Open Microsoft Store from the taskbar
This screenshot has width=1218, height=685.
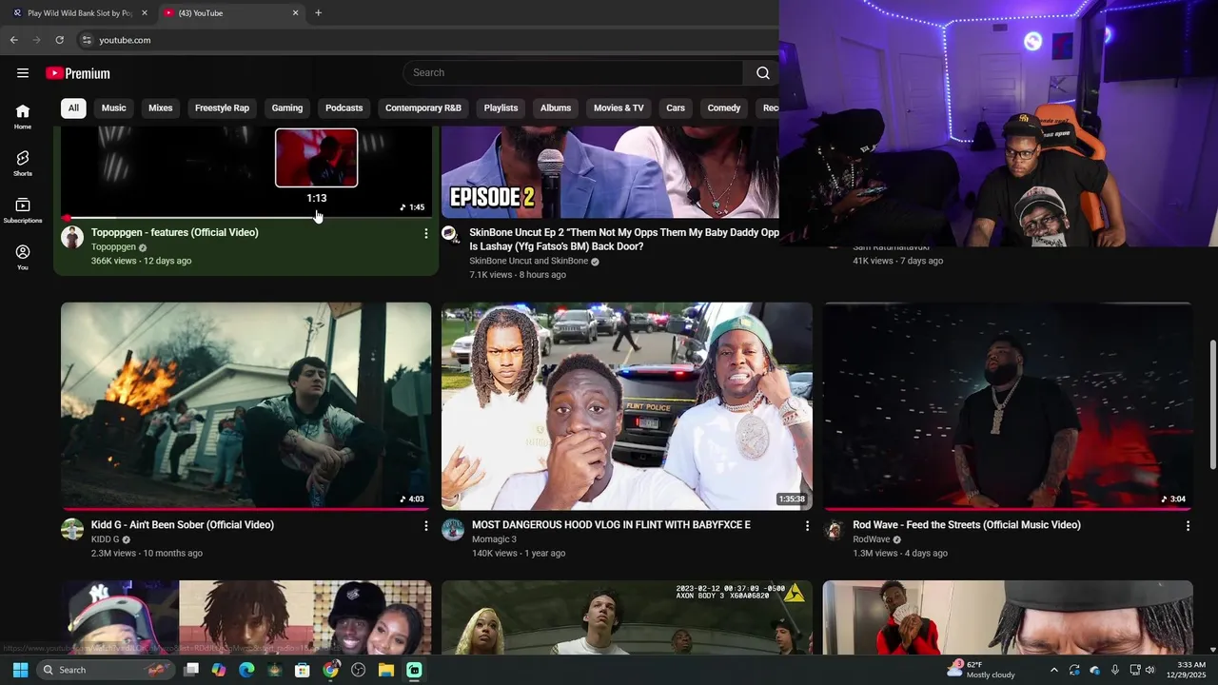click(303, 670)
